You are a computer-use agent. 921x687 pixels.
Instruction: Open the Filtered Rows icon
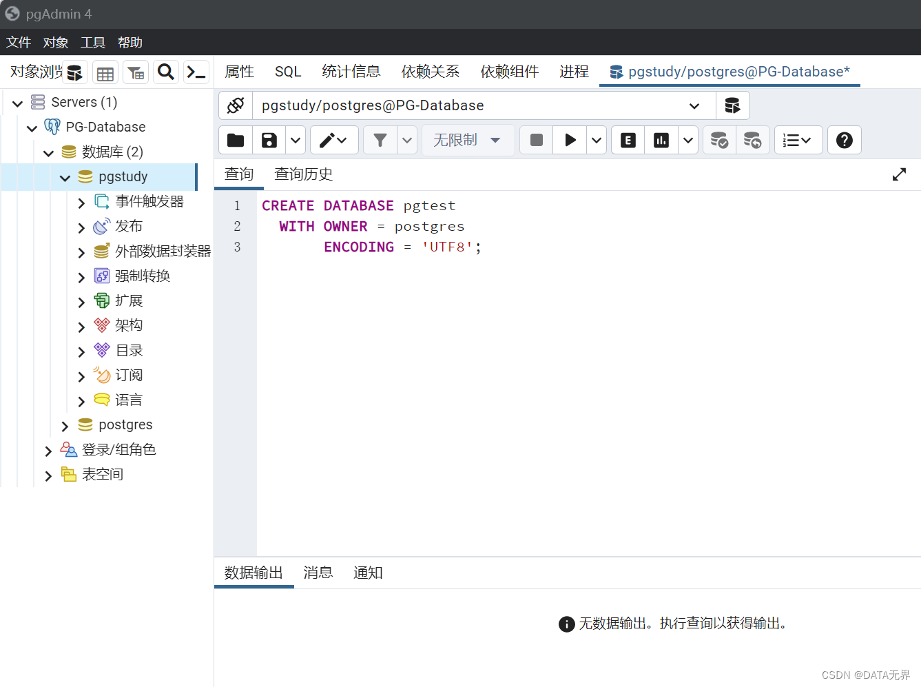(135, 72)
